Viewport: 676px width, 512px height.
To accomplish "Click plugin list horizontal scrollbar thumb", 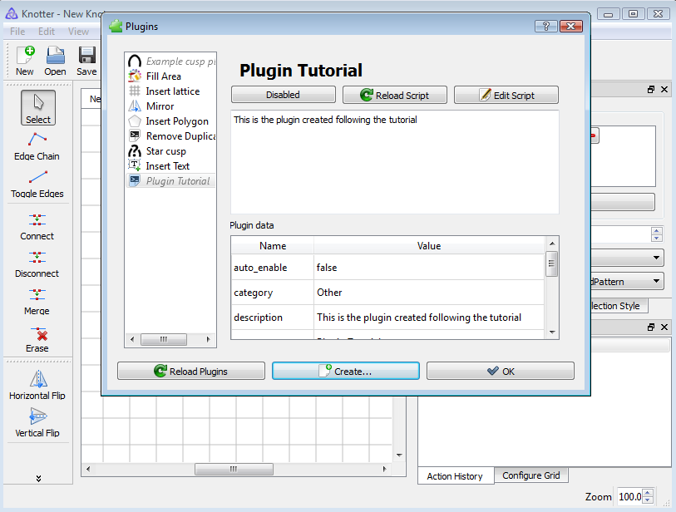I will tap(164, 339).
